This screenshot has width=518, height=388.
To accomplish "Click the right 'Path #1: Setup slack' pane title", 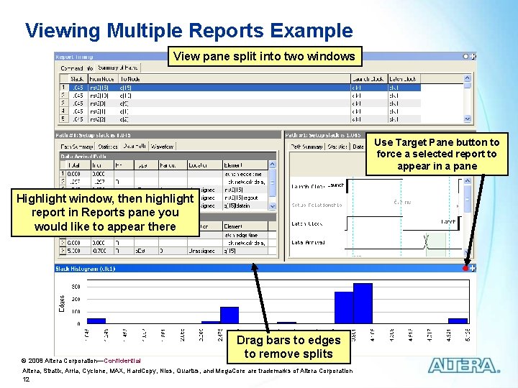I will pos(323,135).
